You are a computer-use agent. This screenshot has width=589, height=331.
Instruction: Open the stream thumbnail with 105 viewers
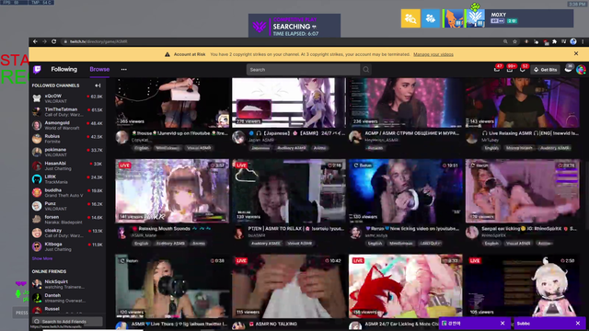pos(522,286)
